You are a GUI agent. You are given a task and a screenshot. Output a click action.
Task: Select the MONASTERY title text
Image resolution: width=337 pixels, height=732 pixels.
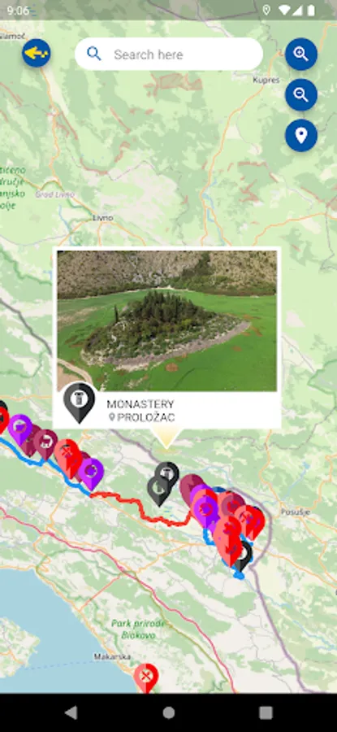pos(140,404)
